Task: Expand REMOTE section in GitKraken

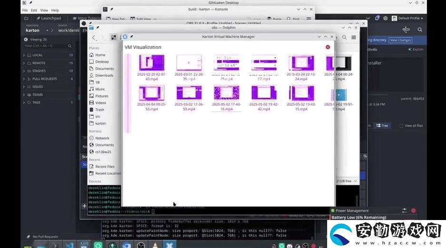Action: pyautogui.click(x=48, y=63)
